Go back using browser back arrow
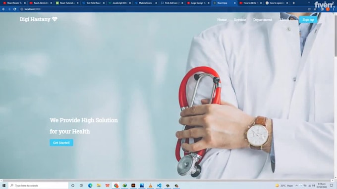Viewport: 337px width, 189px height. [3, 9]
